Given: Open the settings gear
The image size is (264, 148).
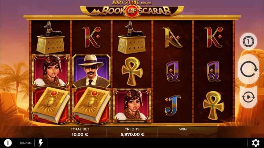Looking at the screenshot, I should 255,143.
